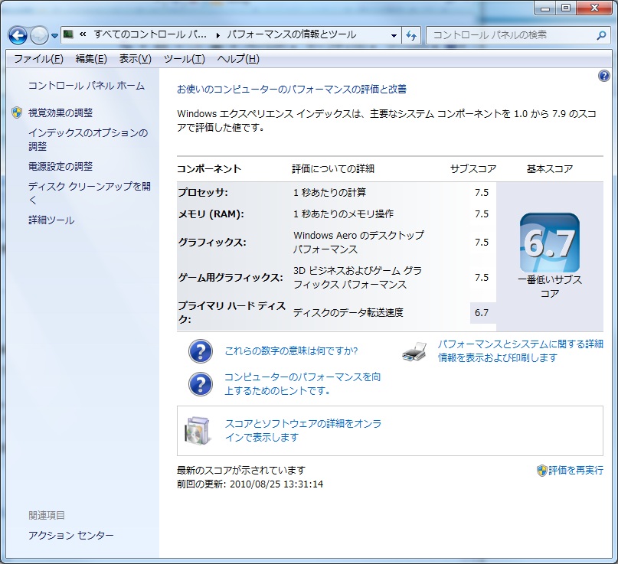
Task: Click the ゲーム用グラフィックス: row label
Action: (x=231, y=277)
